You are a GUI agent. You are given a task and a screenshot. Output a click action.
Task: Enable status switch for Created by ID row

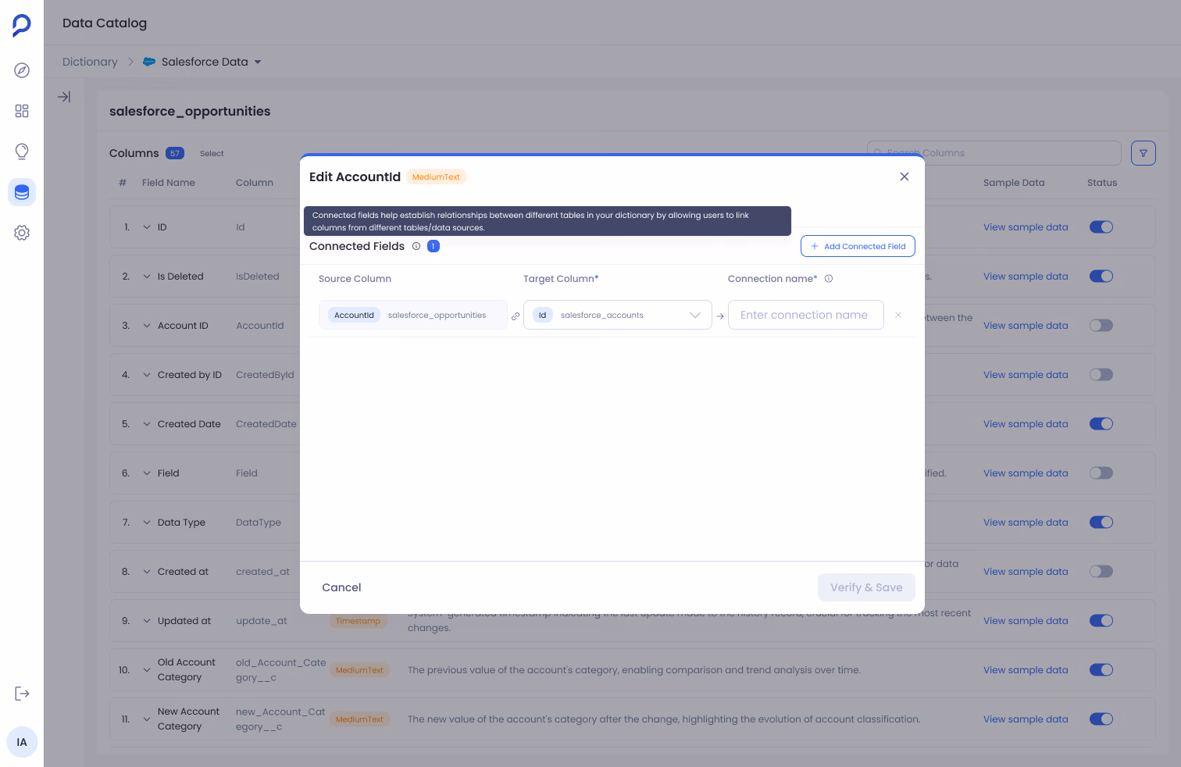[1101, 375]
